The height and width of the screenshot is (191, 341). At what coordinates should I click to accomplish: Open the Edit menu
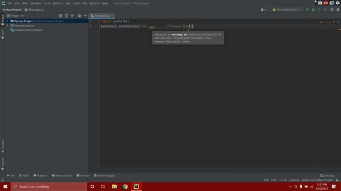tap(17, 3)
